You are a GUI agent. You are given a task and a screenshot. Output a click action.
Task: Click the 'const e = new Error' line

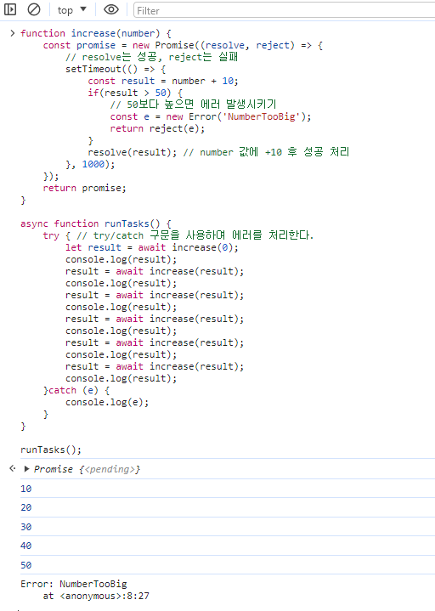[x=211, y=116]
